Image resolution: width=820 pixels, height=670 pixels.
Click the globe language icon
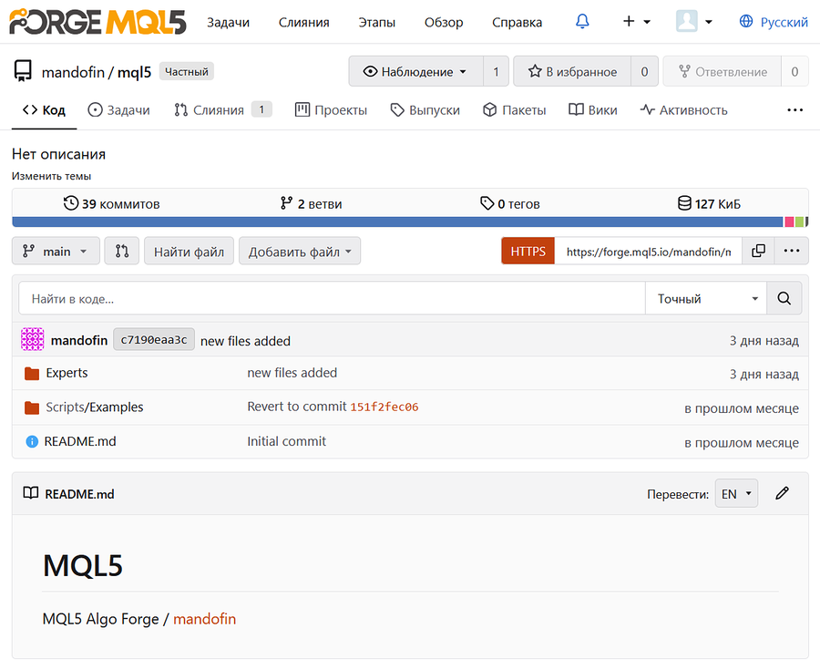(x=745, y=22)
